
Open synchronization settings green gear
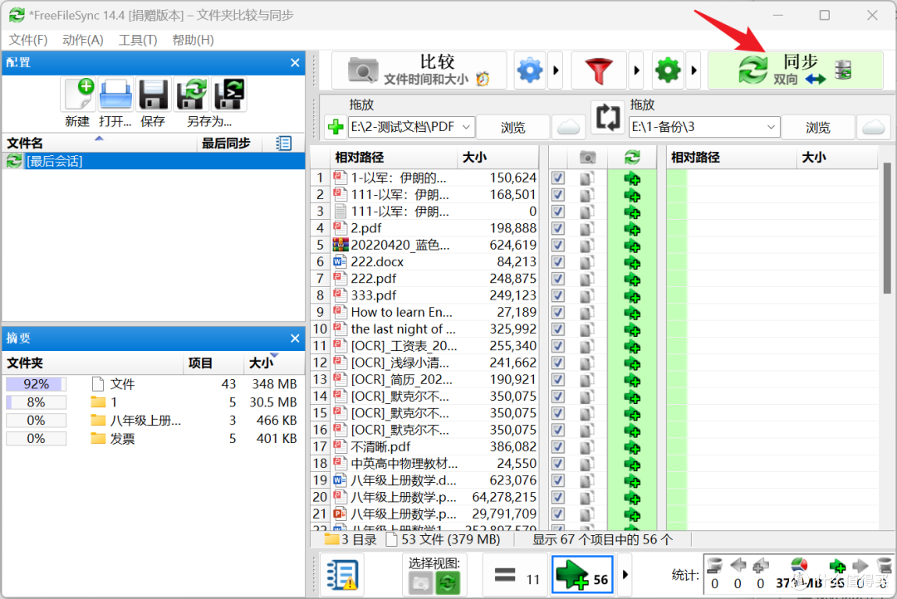click(x=668, y=71)
